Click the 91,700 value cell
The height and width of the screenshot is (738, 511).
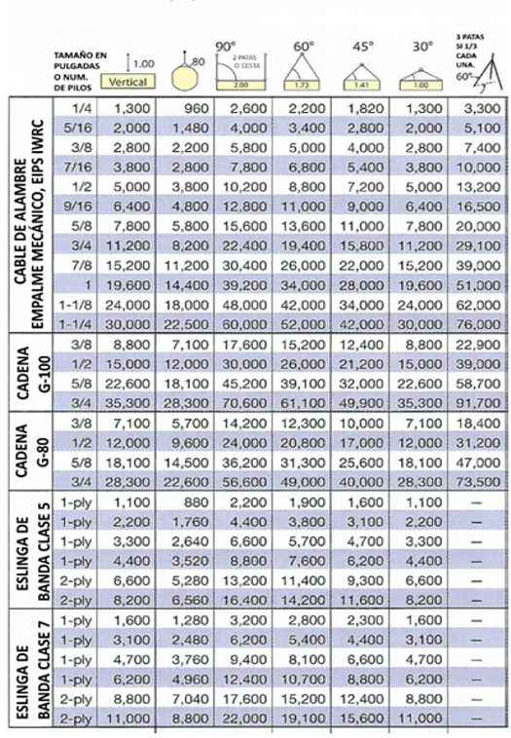click(x=478, y=403)
